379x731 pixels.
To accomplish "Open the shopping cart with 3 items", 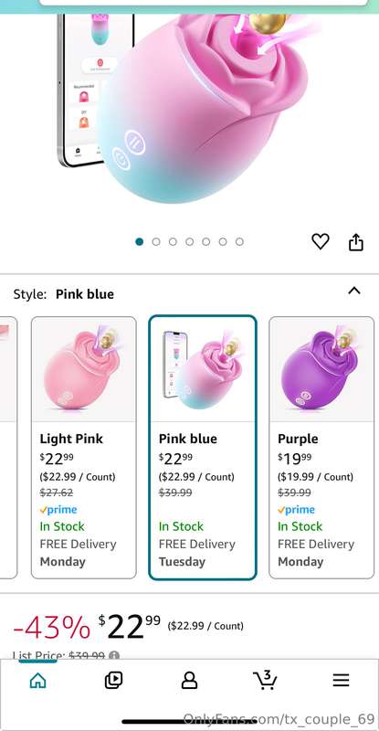I will [265, 680].
